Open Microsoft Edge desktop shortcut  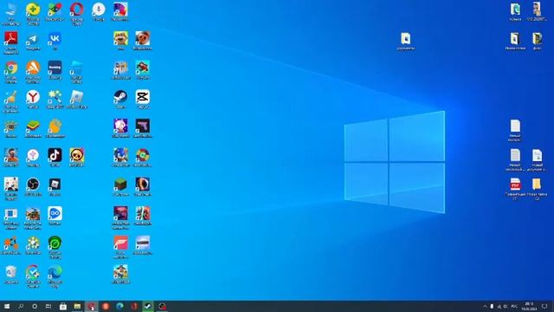[55, 276]
